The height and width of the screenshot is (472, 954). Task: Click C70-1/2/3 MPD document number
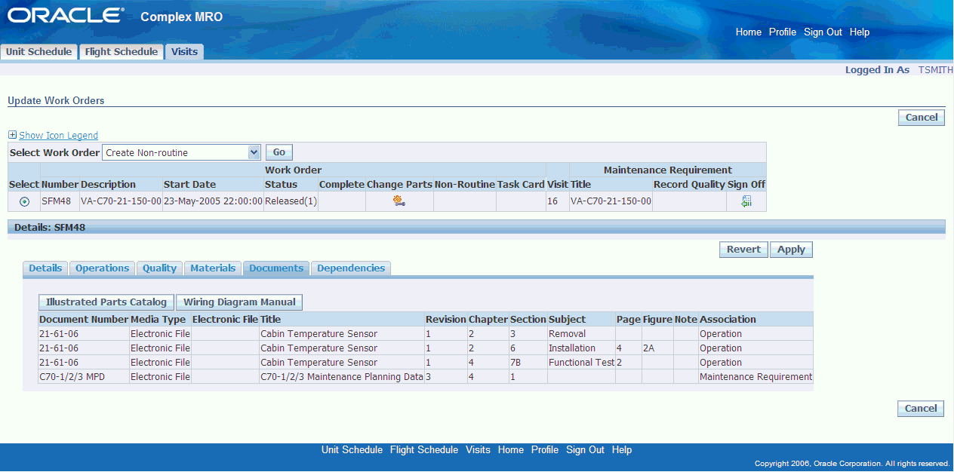(84, 376)
